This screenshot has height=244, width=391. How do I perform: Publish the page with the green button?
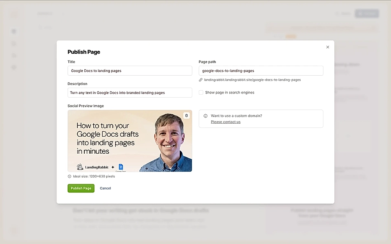81,188
